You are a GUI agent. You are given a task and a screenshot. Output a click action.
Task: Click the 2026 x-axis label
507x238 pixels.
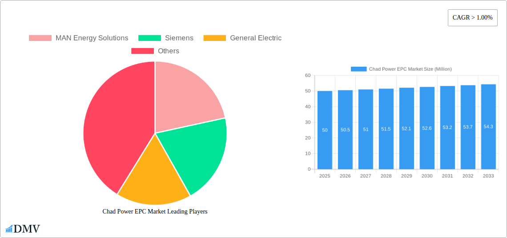(345, 176)
